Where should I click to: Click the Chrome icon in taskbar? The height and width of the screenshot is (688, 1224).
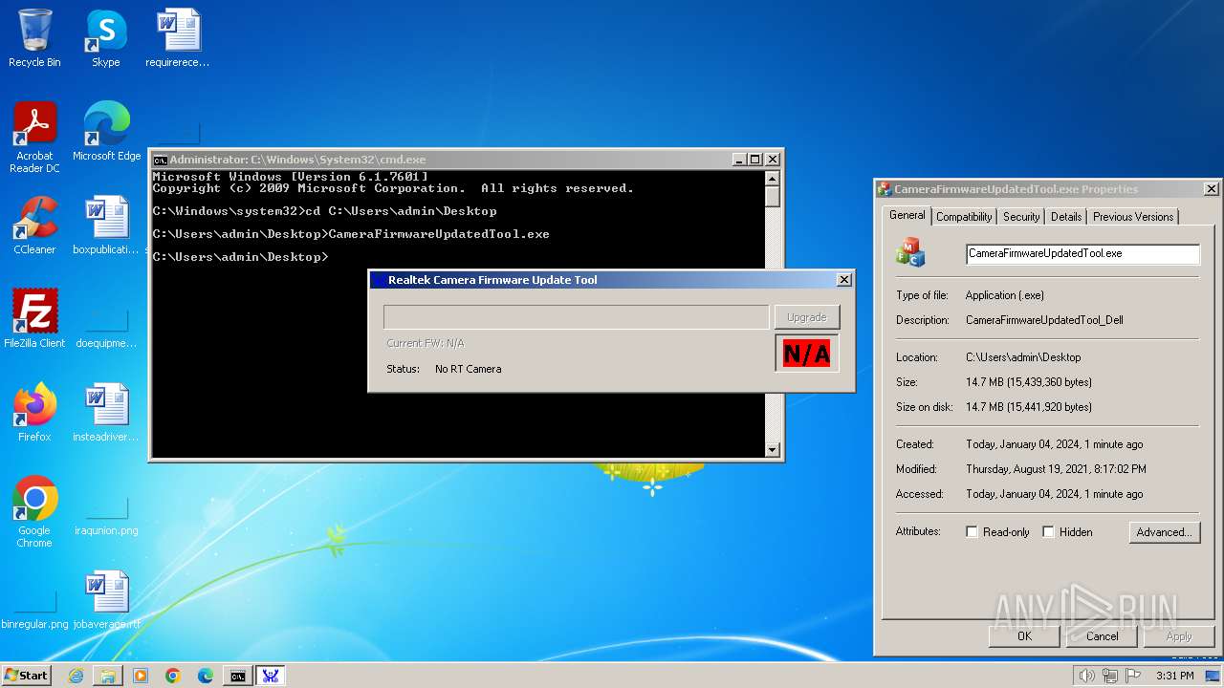(173, 676)
